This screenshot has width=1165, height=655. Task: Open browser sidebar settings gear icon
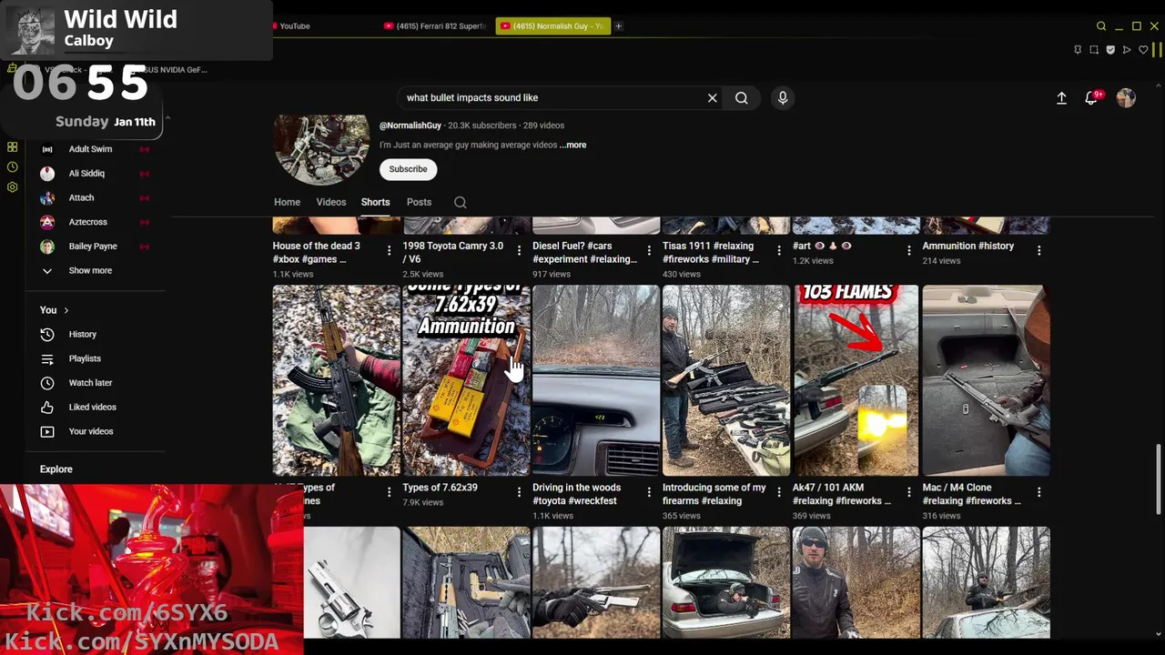tap(12, 186)
